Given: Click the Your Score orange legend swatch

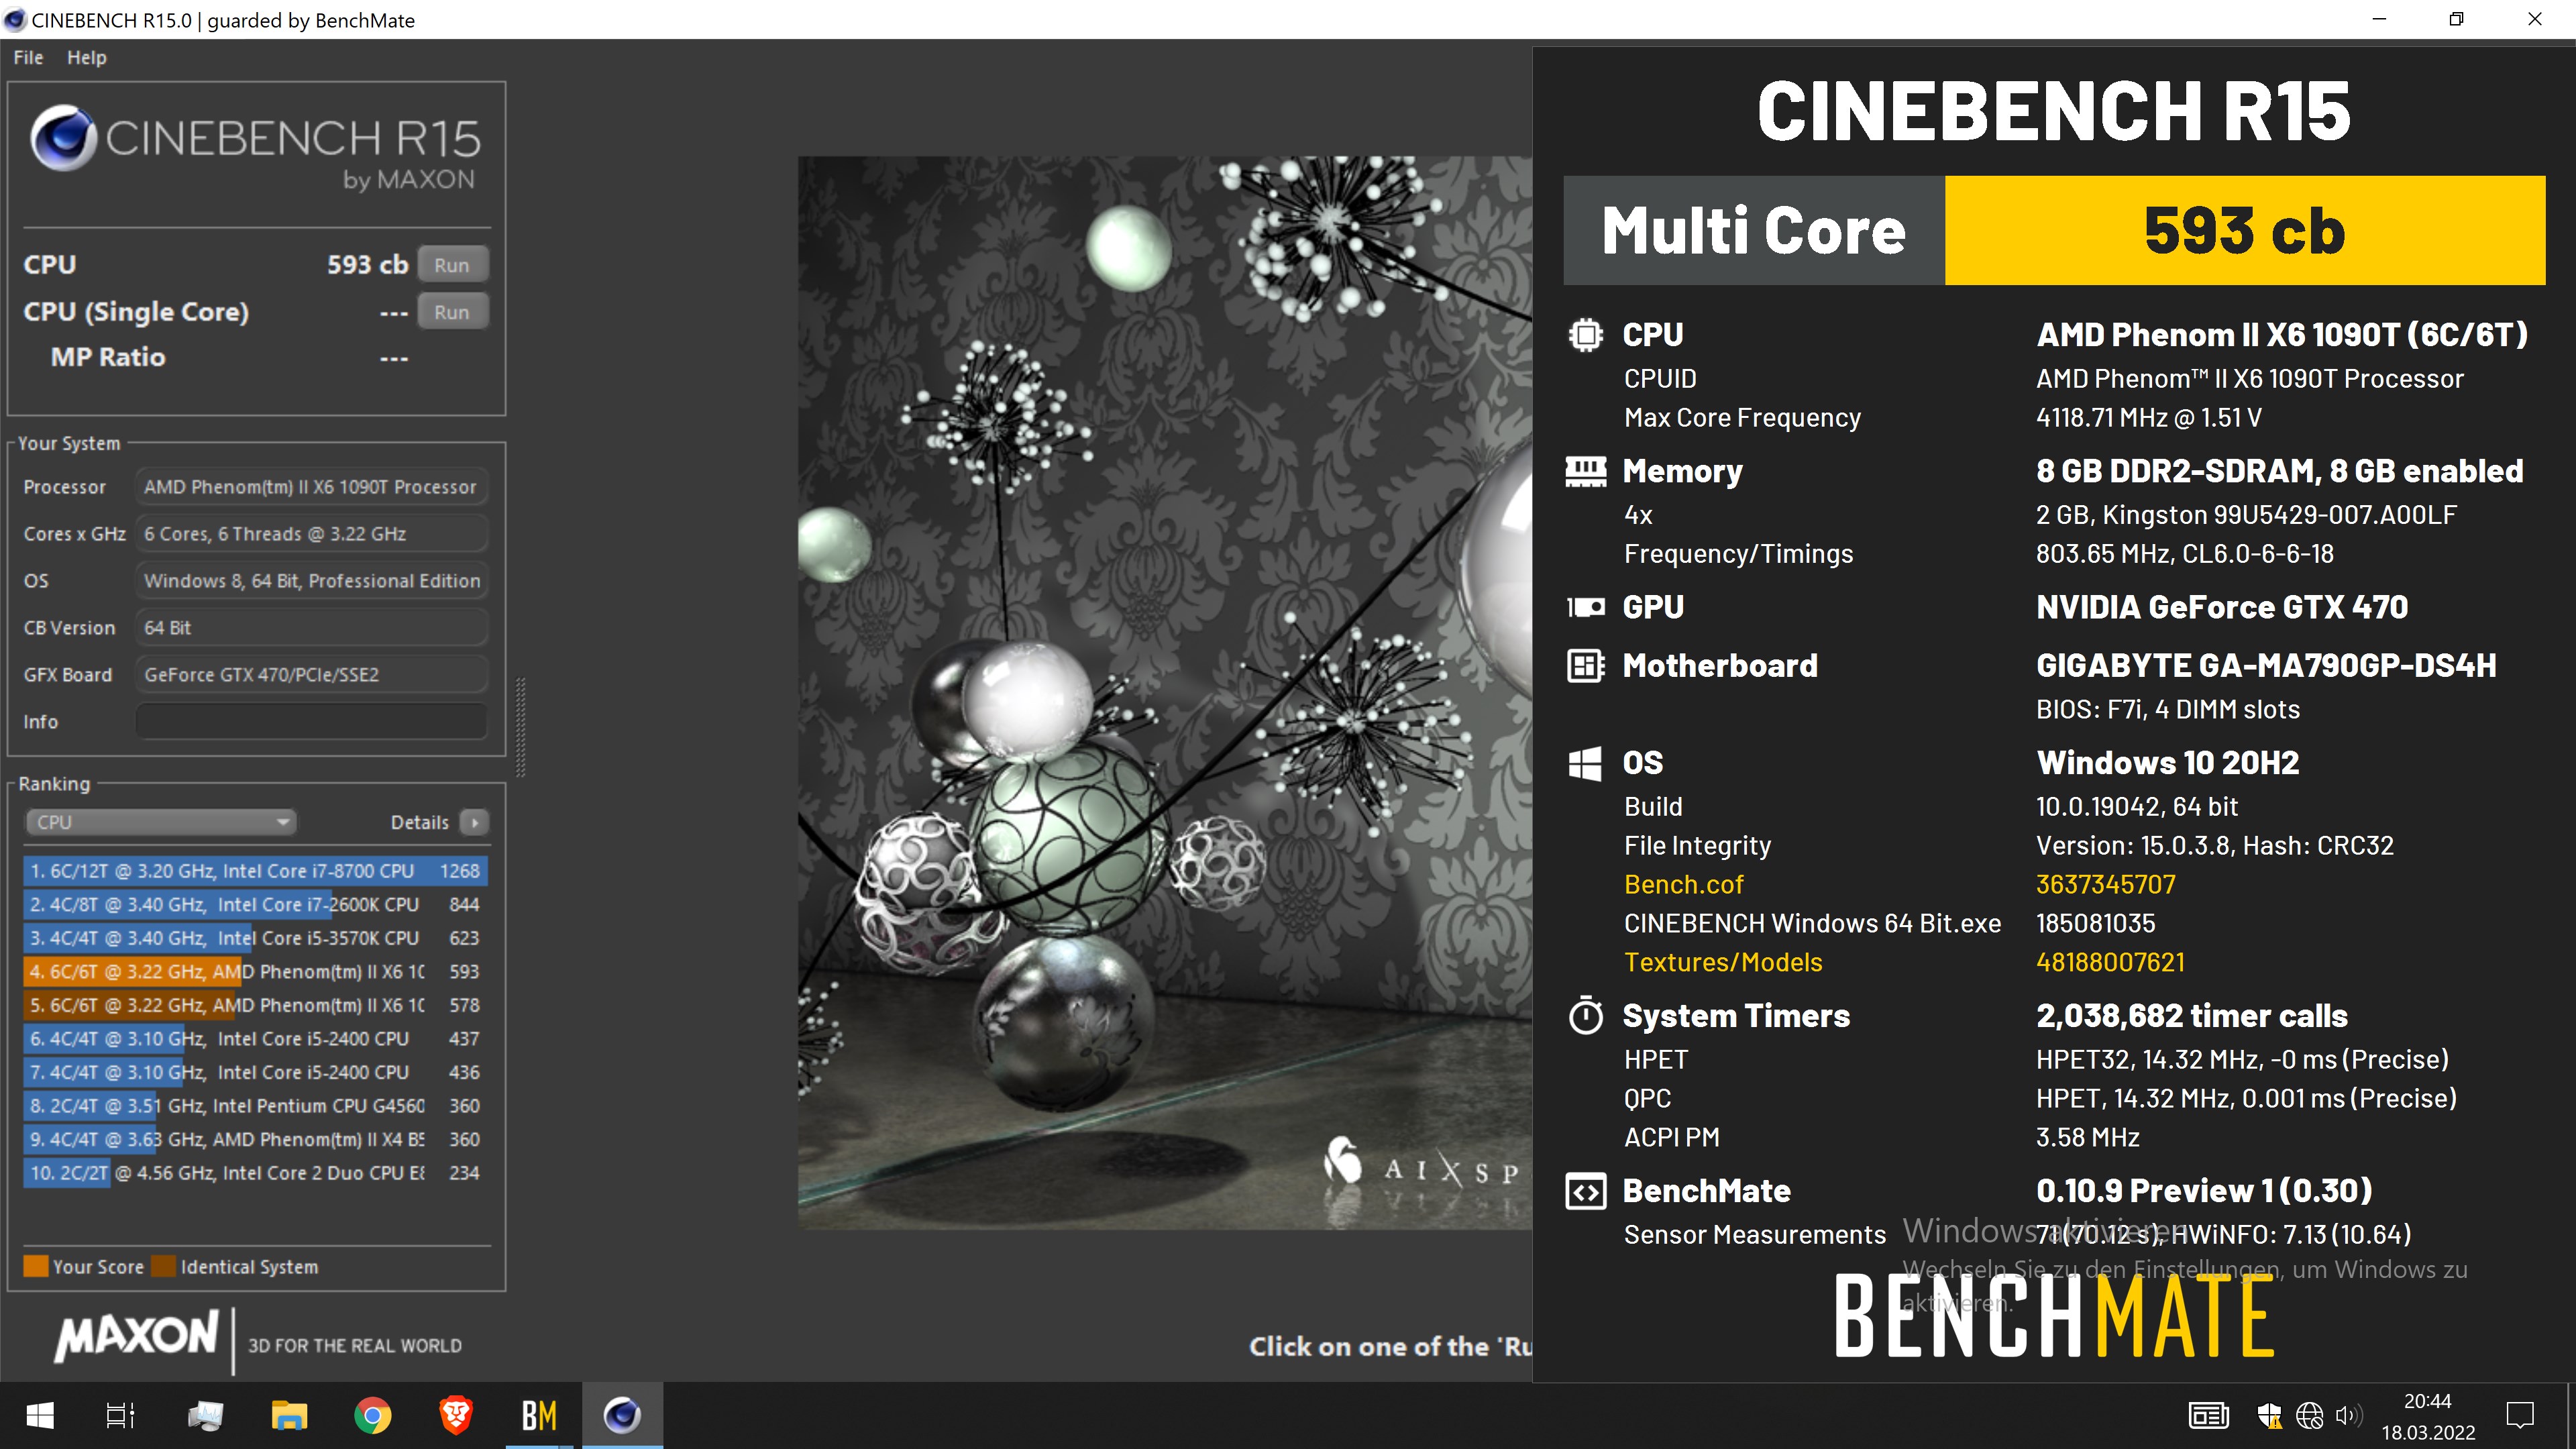Looking at the screenshot, I should pyautogui.click(x=36, y=1266).
